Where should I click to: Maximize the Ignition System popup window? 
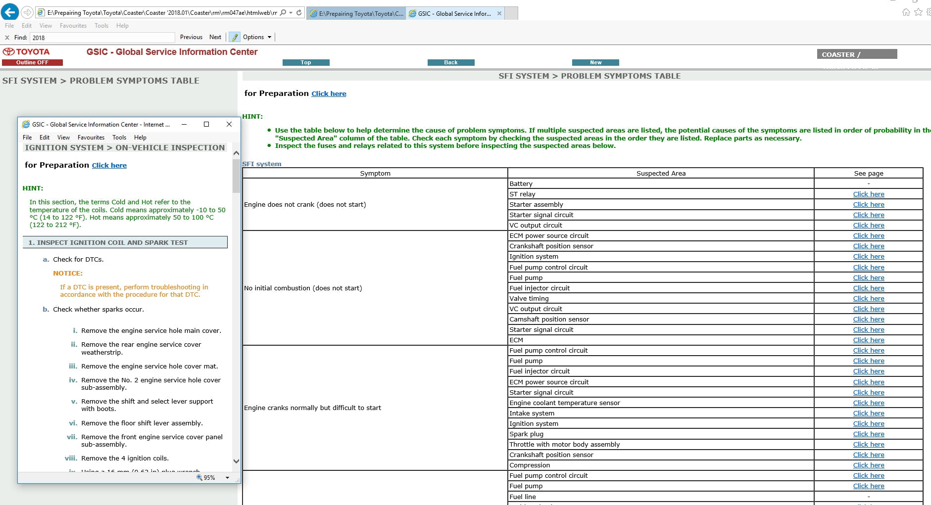(206, 124)
